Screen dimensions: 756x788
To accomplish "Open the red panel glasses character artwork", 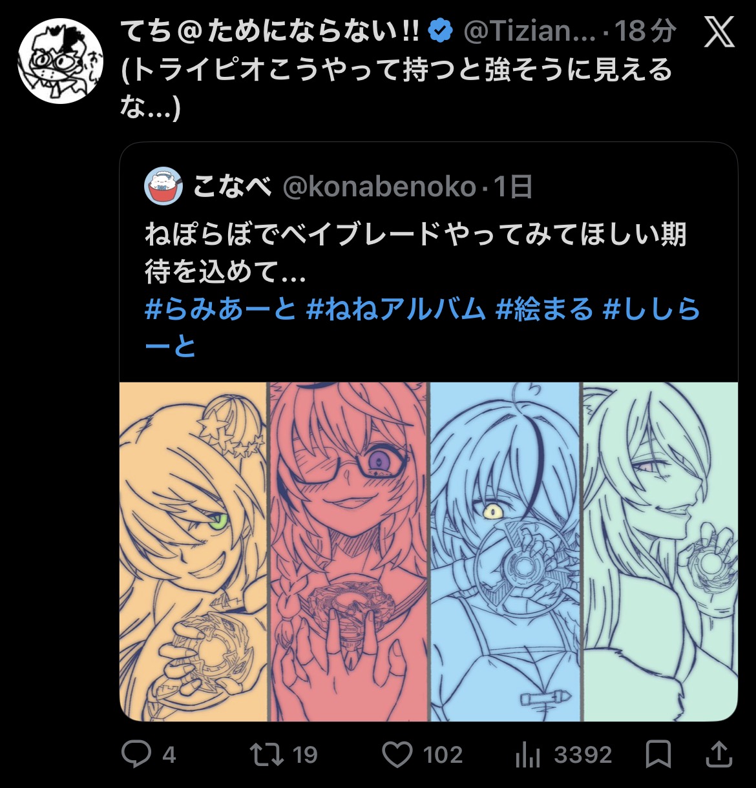I will (x=349, y=552).
